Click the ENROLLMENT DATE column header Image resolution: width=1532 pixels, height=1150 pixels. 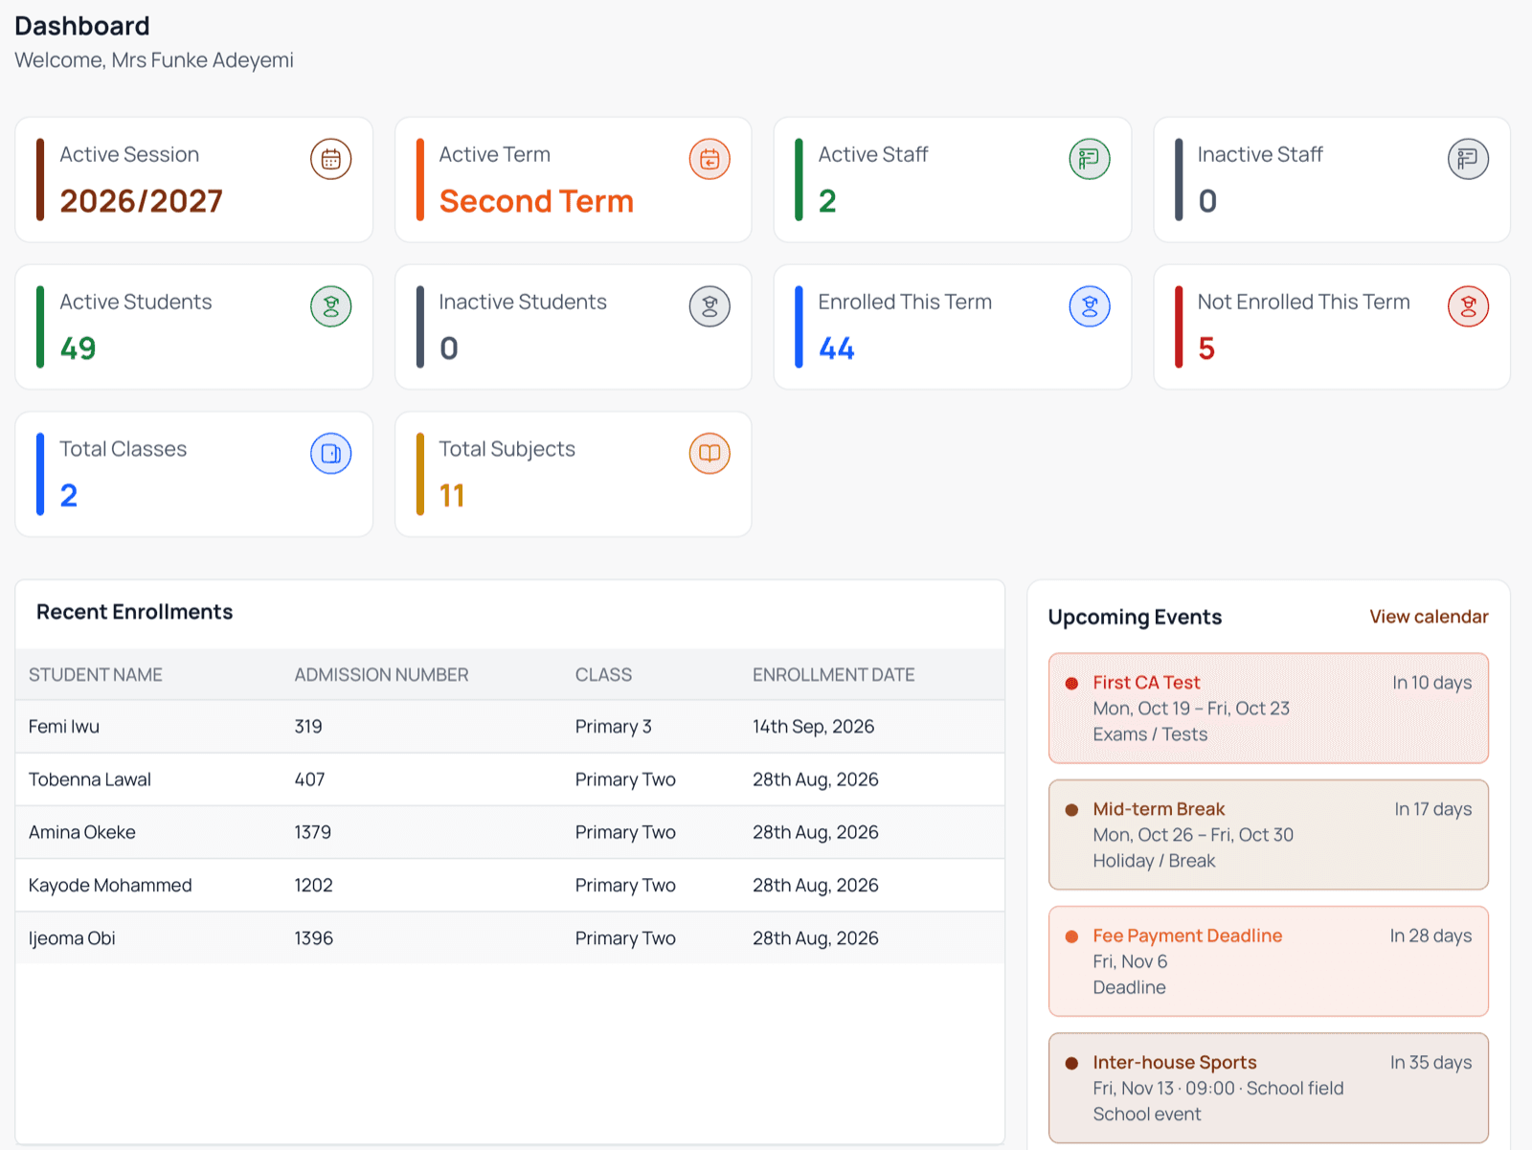tap(833, 675)
